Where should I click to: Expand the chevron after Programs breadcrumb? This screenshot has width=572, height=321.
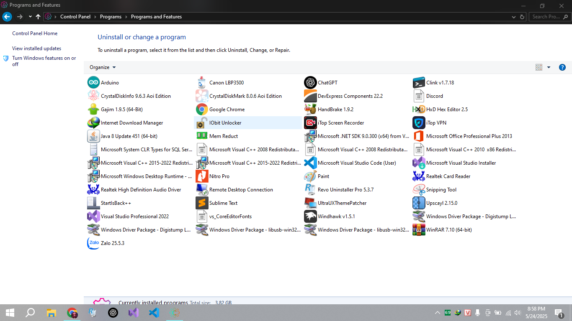click(x=126, y=17)
